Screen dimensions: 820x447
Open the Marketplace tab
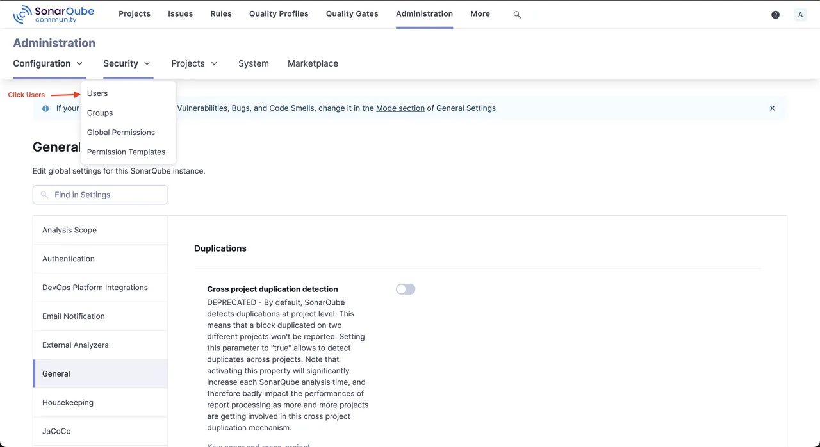pyautogui.click(x=313, y=63)
